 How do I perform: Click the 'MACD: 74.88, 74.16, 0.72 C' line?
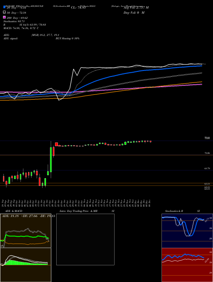(21, 28)
